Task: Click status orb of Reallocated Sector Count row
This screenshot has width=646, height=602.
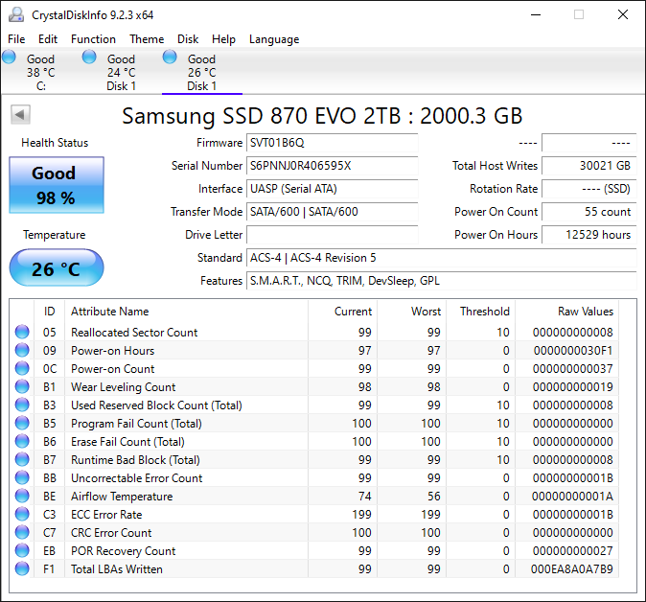Action: tap(22, 332)
